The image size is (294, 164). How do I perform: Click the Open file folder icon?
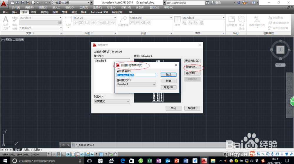[18, 2]
